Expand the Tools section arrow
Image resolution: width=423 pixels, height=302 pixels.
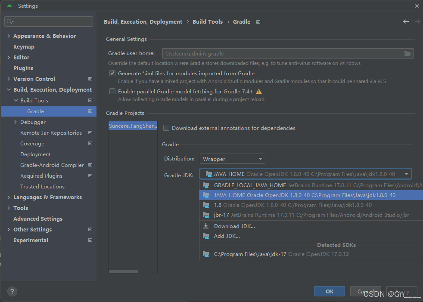(9, 208)
